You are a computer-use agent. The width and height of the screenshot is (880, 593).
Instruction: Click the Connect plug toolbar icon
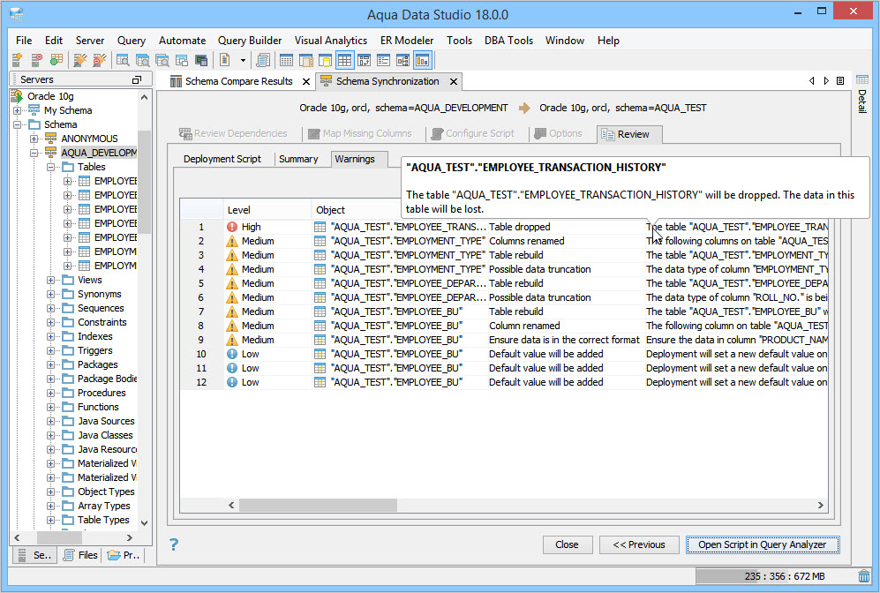pyautogui.click(x=80, y=60)
